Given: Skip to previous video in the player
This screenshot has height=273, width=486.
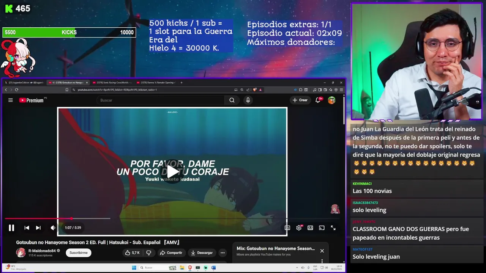Looking at the screenshot, I should point(27,227).
